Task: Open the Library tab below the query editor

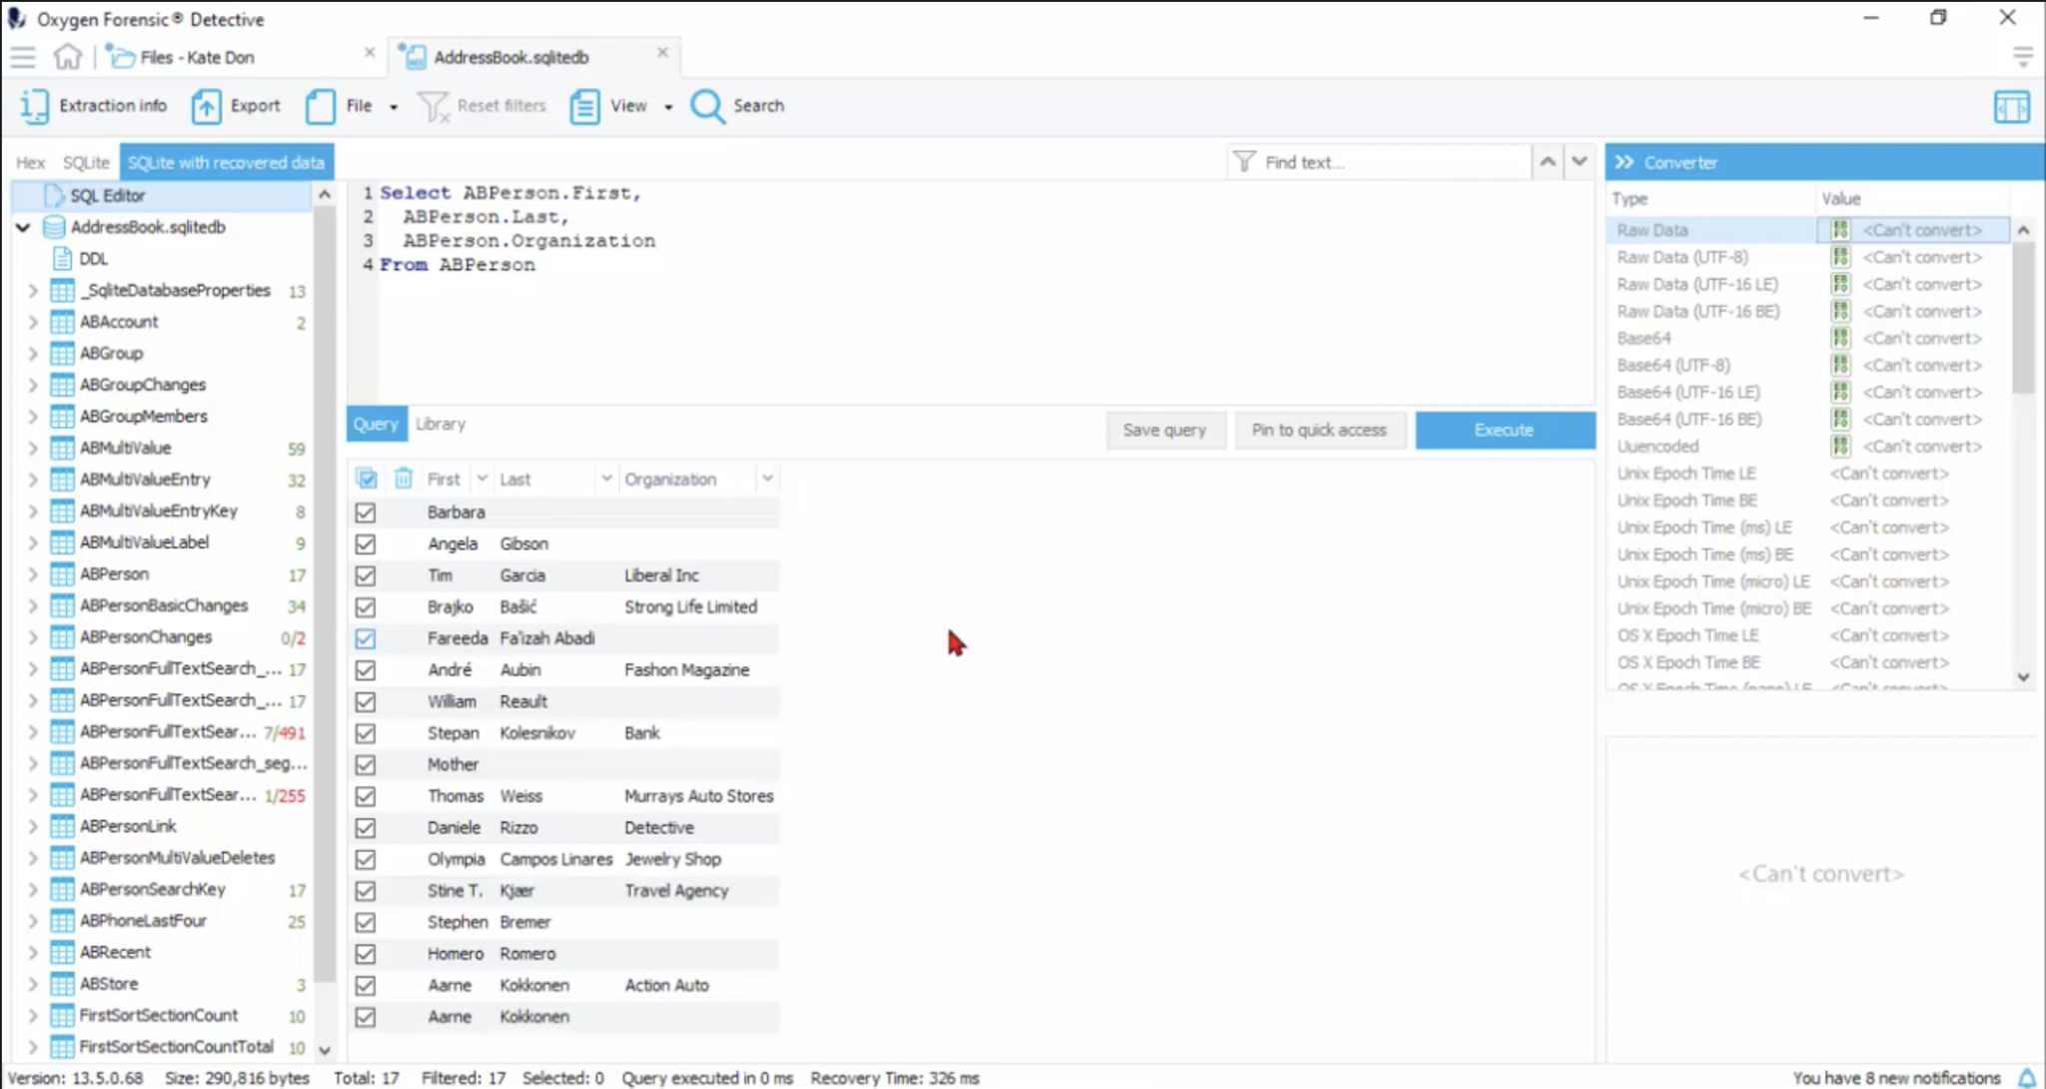Action: click(441, 424)
